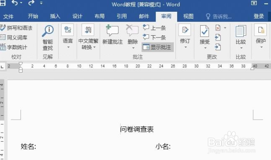The height and width of the screenshot is (160, 271).
Task: Switch to the 开始 tab
Action: (x=33, y=16)
